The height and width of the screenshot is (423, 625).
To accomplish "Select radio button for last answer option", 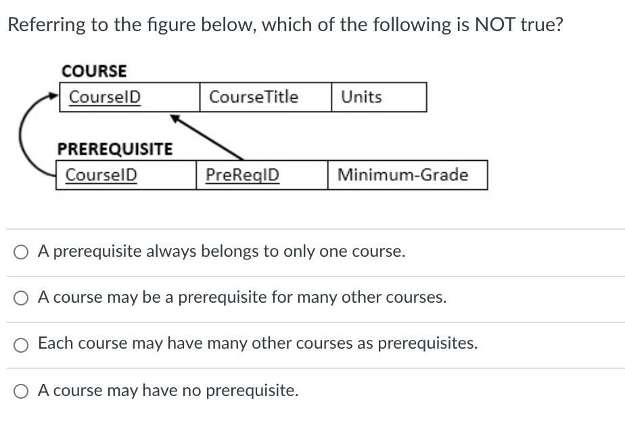I will pyautogui.click(x=21, y=391).
